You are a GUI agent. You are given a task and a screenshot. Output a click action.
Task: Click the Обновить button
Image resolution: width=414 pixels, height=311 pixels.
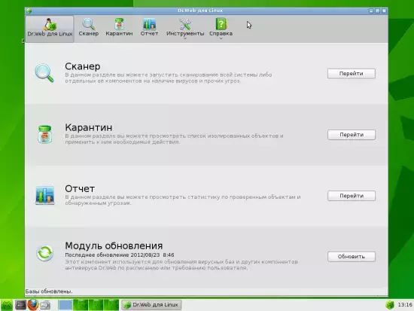[x=352, y=257]
